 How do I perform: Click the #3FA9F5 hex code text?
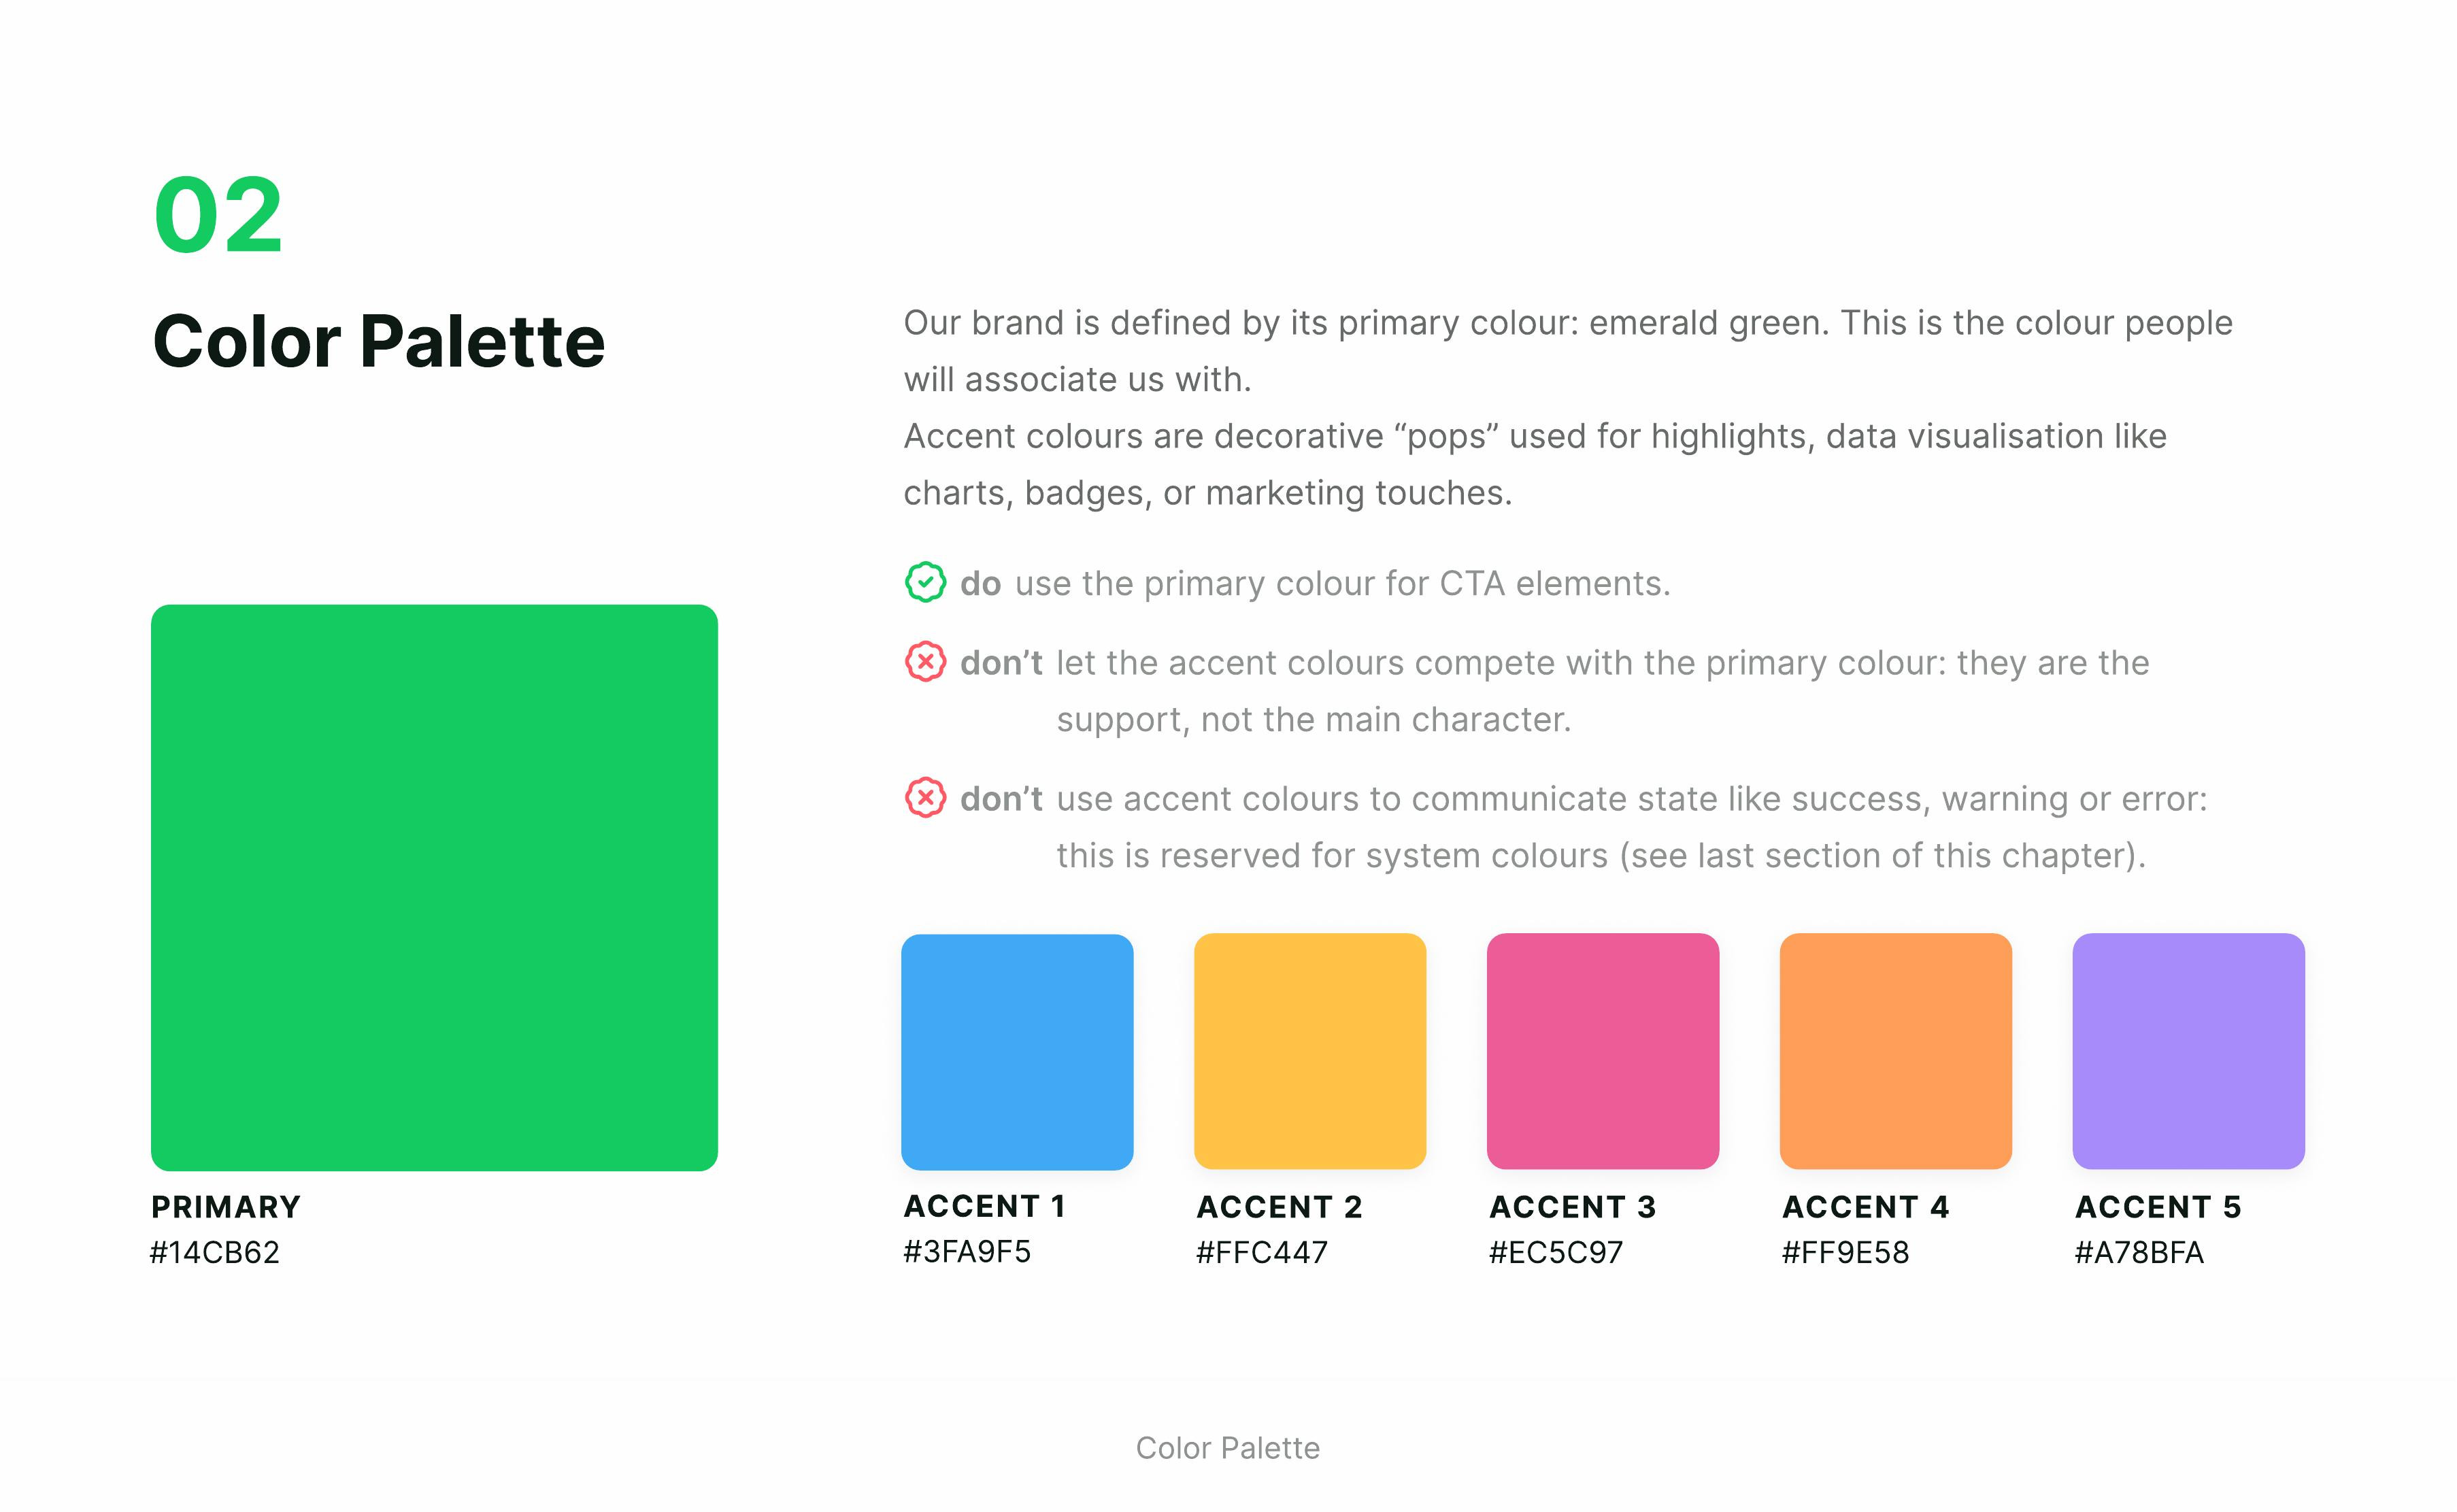tap(967, 1252)
